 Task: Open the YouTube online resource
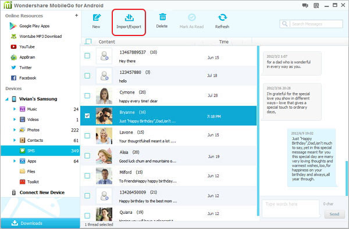click(x=23, y=46)
